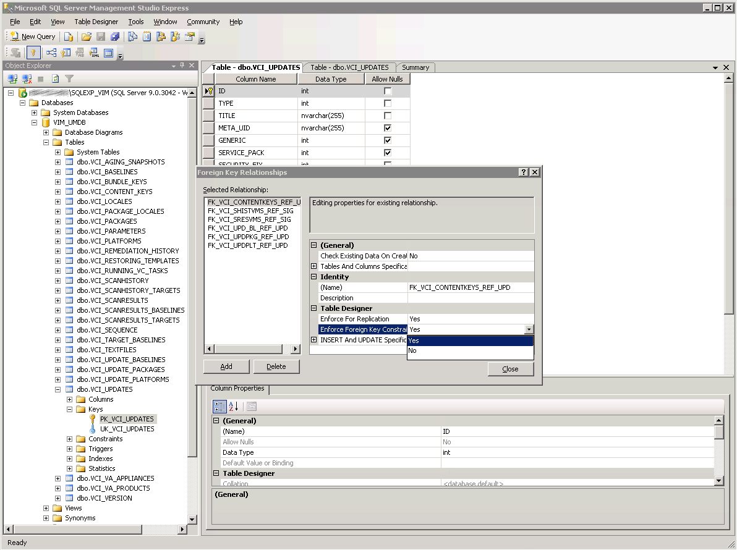Select UK_VCI_UPDATES key in tree
Image resolution: width=737 pixels, height=550 pixels.
click(127, 429)
